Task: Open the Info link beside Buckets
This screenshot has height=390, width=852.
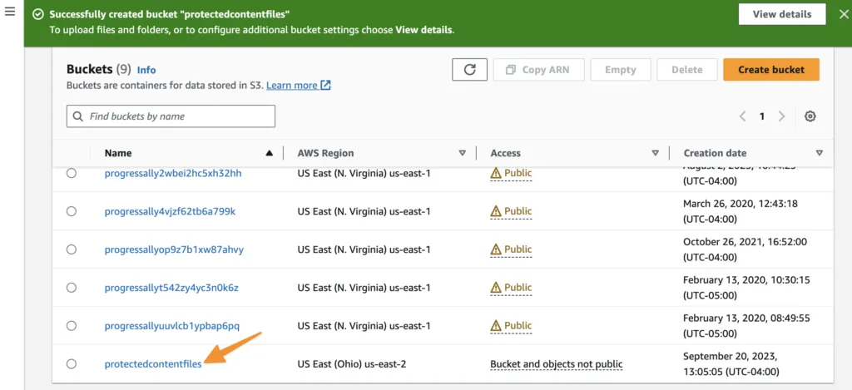Action: pos(146,70)
